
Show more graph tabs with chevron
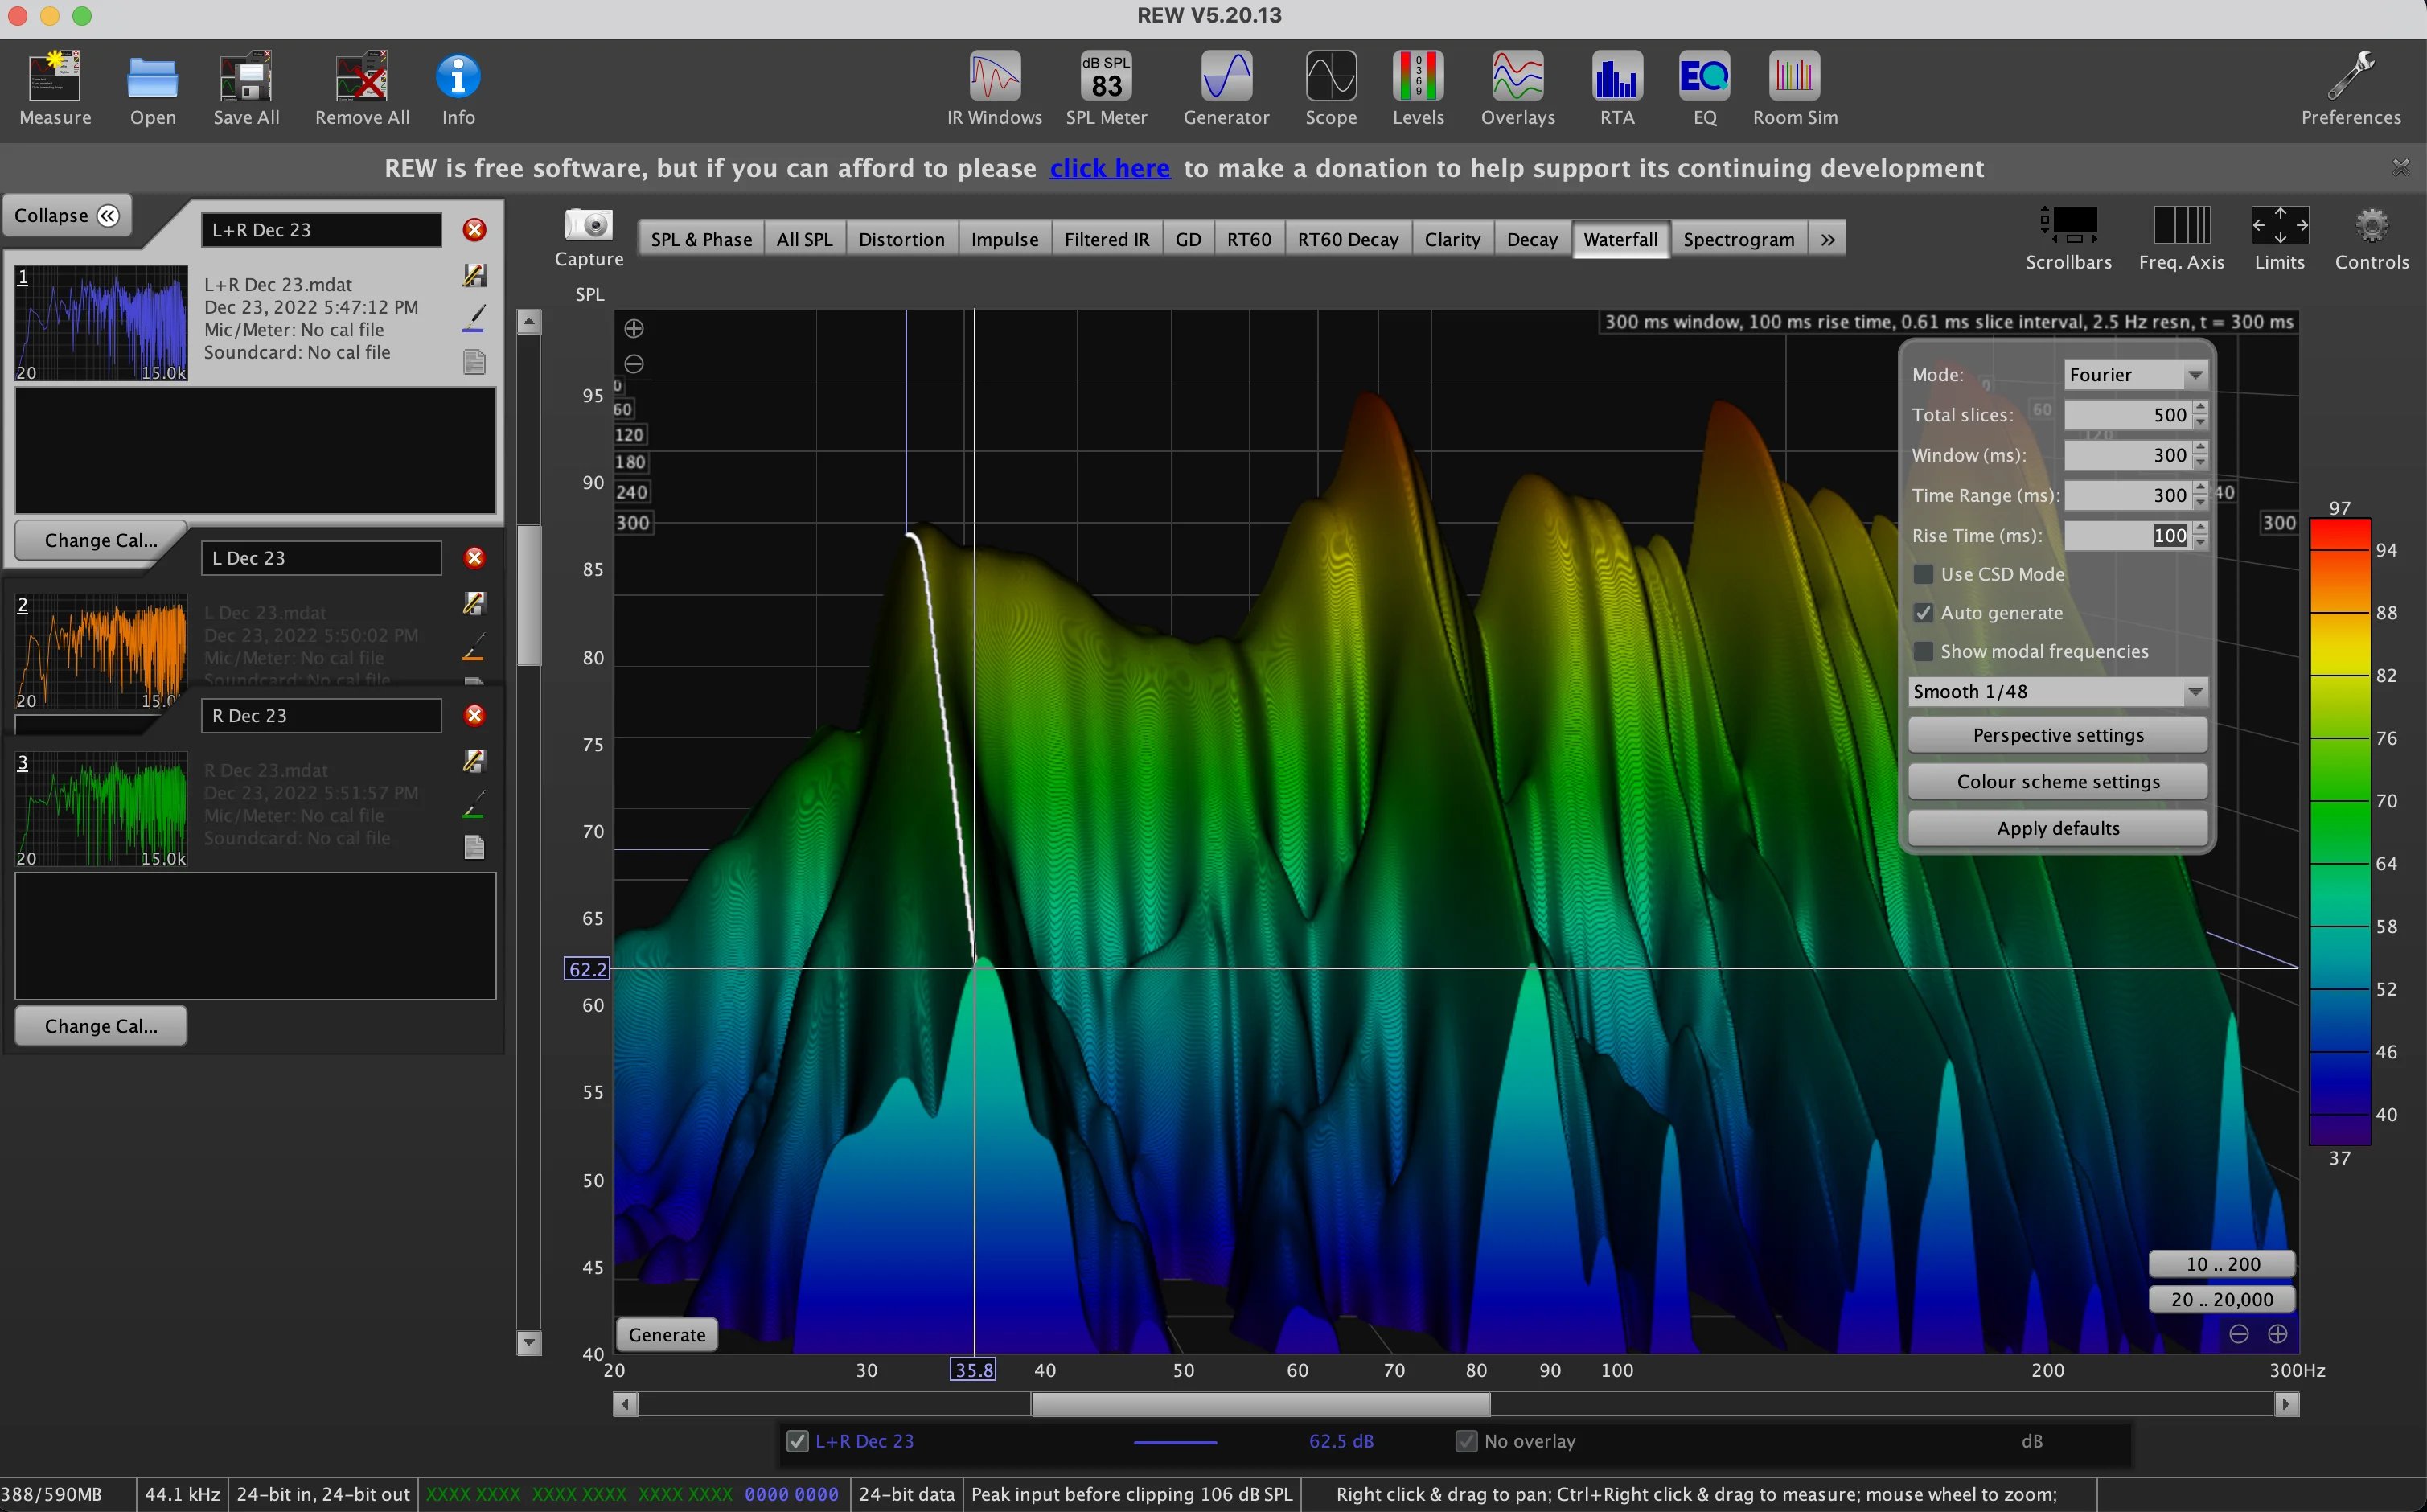(x=1827, y=239)
